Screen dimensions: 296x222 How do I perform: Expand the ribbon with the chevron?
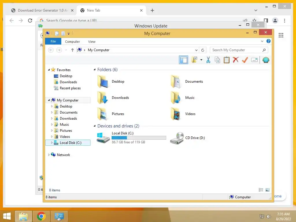(262, 41)
